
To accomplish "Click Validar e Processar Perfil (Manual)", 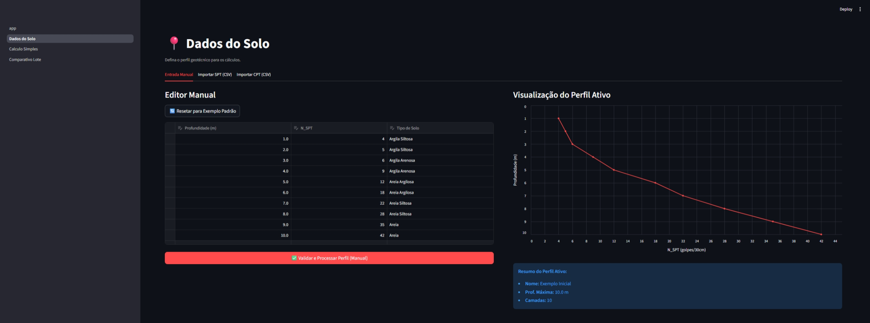I will pos(329,258).
